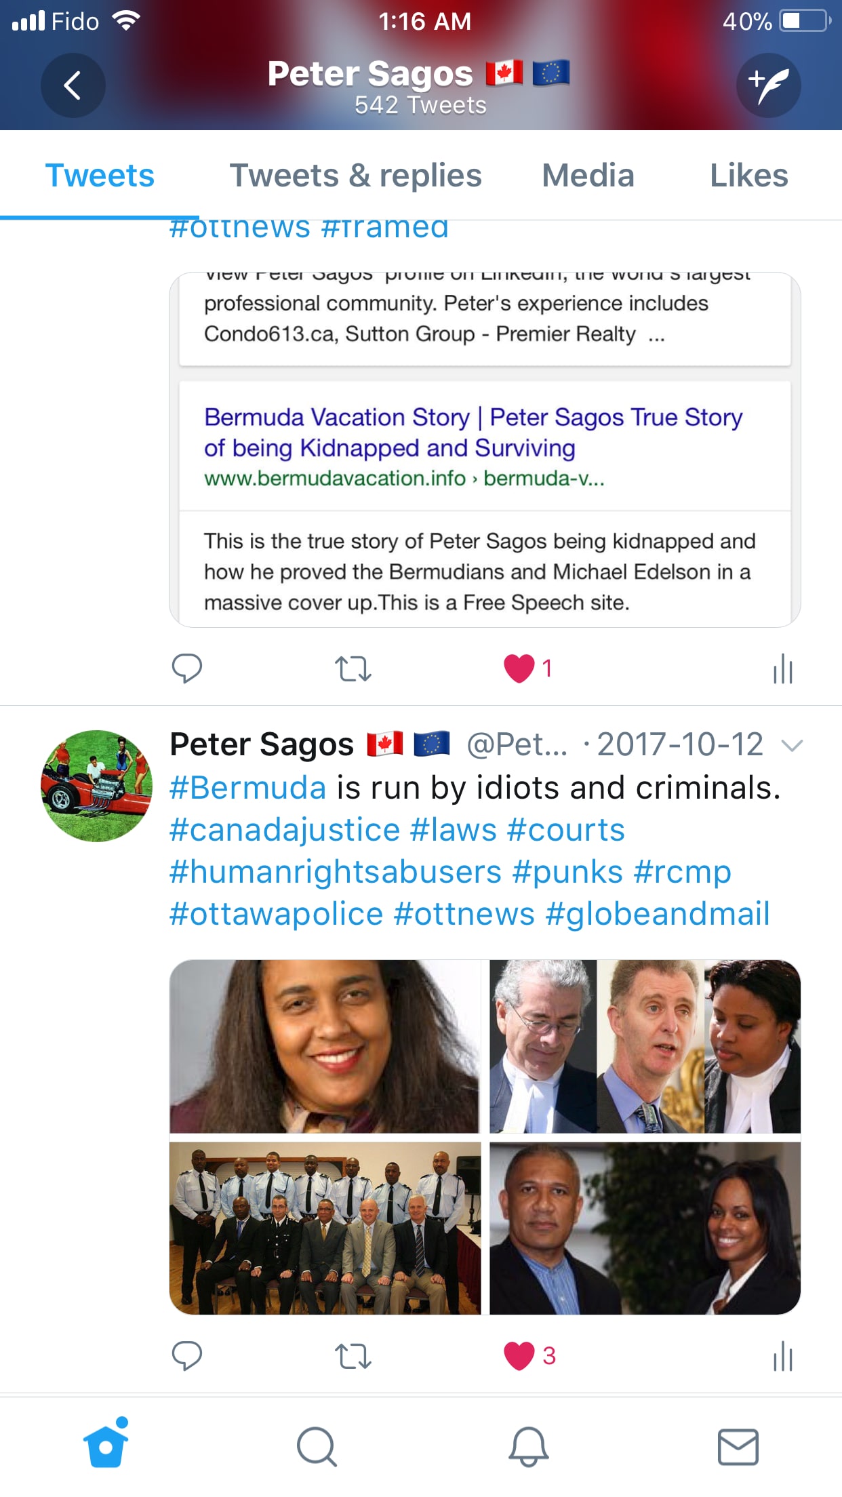Open the Home feed icon
The width and height of the screenshot is (842, 1497).
[106, 1444]
